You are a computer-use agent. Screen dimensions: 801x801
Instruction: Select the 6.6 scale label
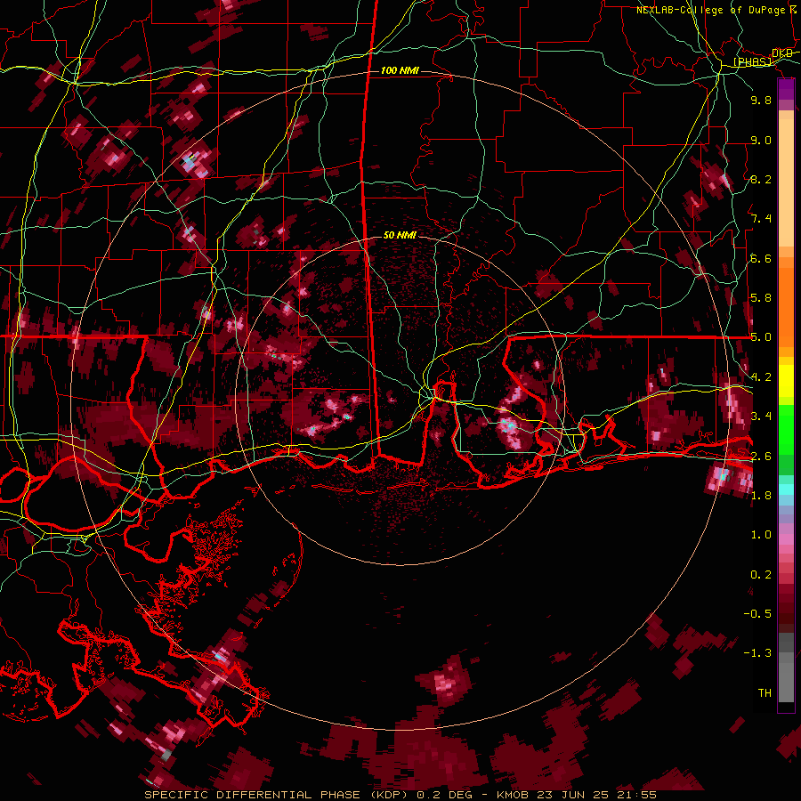[761, 258]
